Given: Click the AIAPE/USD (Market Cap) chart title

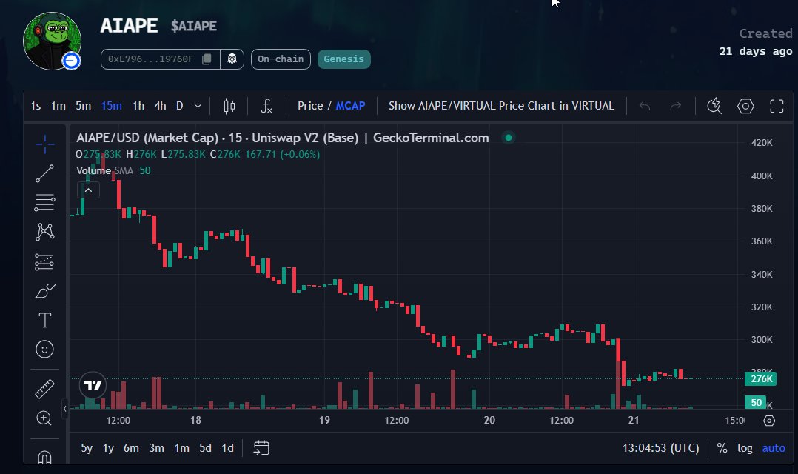Looking at the screenshot, I should (x=283, y=138).
